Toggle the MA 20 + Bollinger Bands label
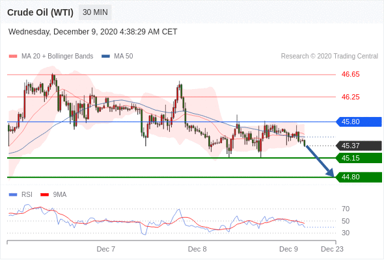This screenshot has height=260, width=384. pyautogui.click(x=57, y=57)
